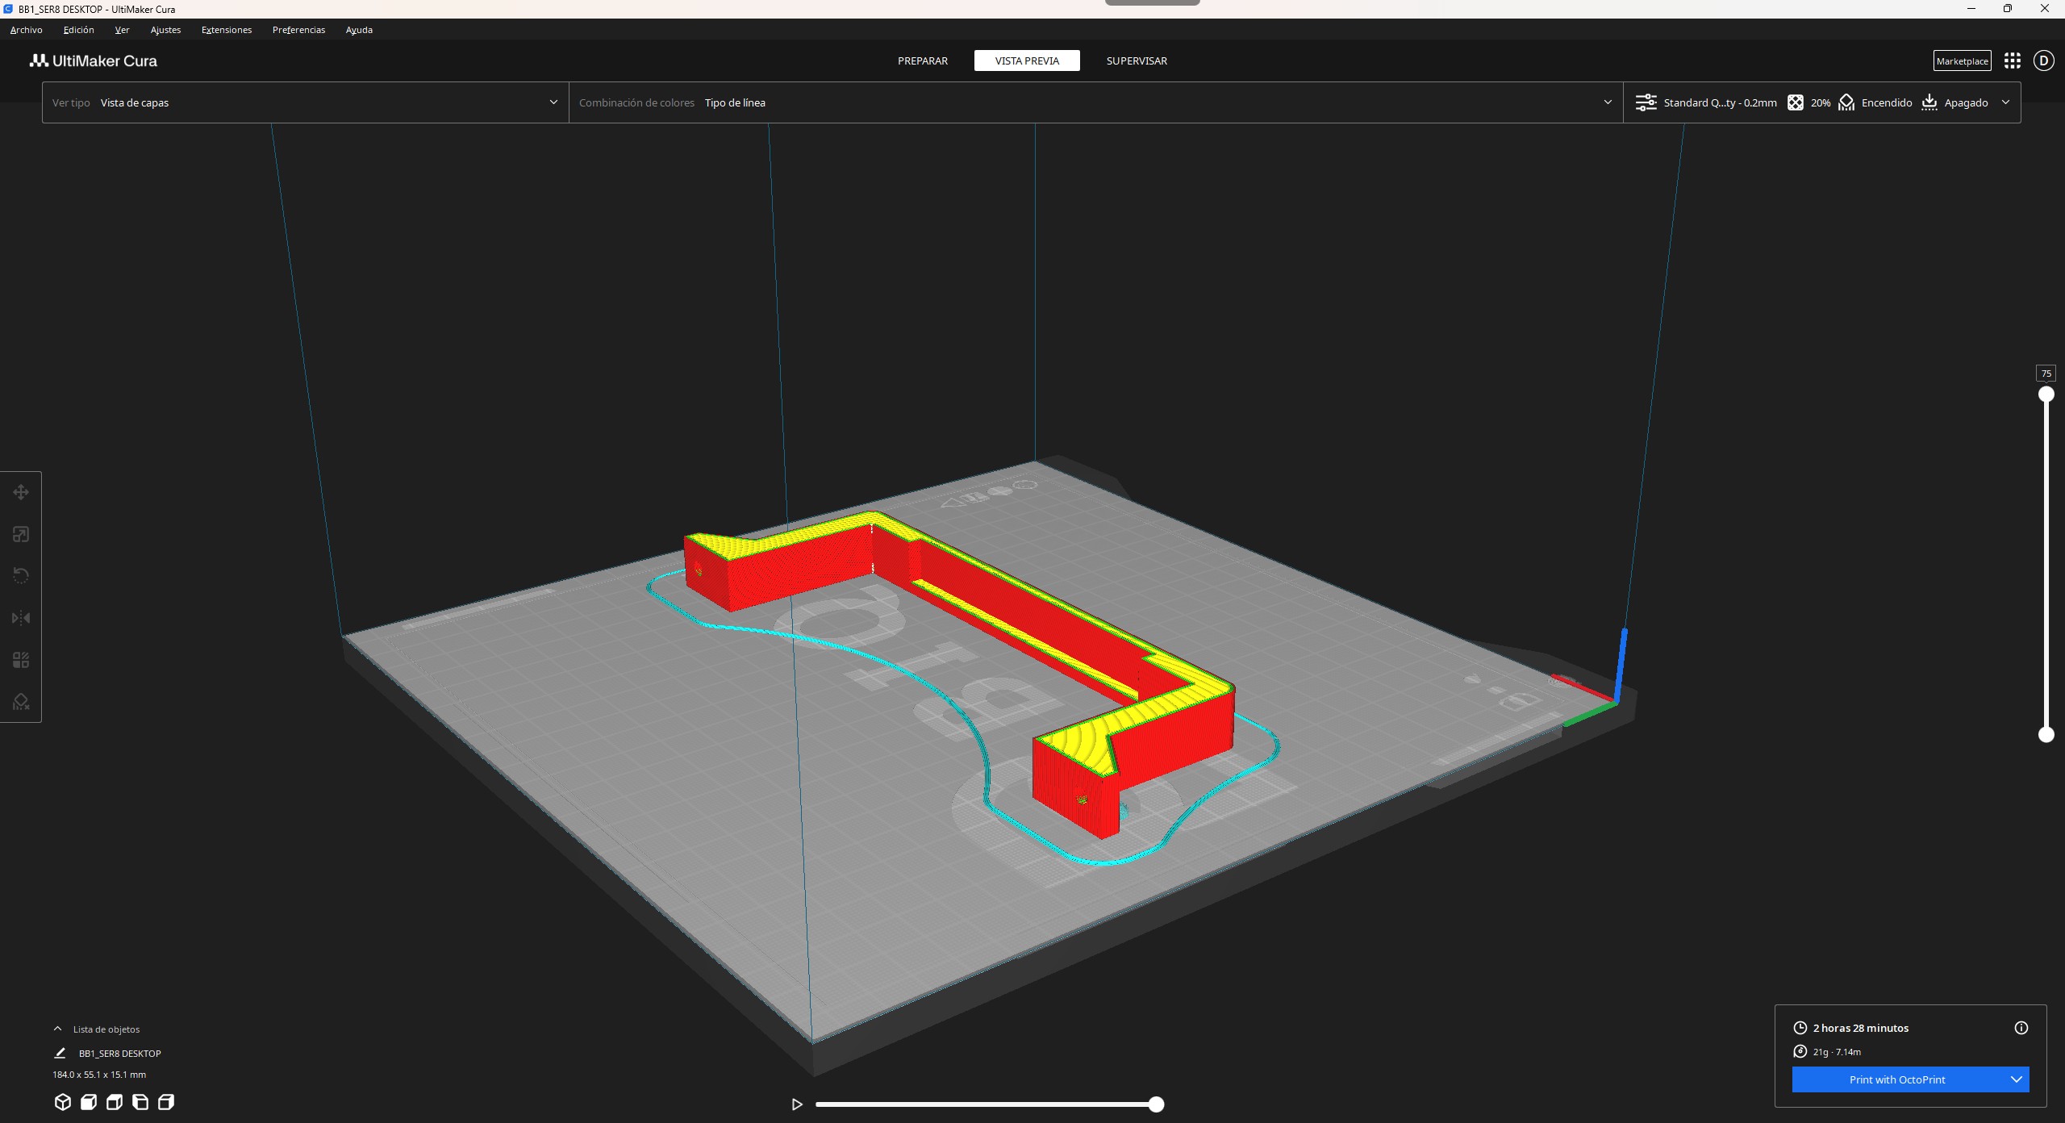The height and width of the screenshot is (1123, 2065).
Task: Switch to 3D perspective view cube icon
Action: (x=63, y=1102)
